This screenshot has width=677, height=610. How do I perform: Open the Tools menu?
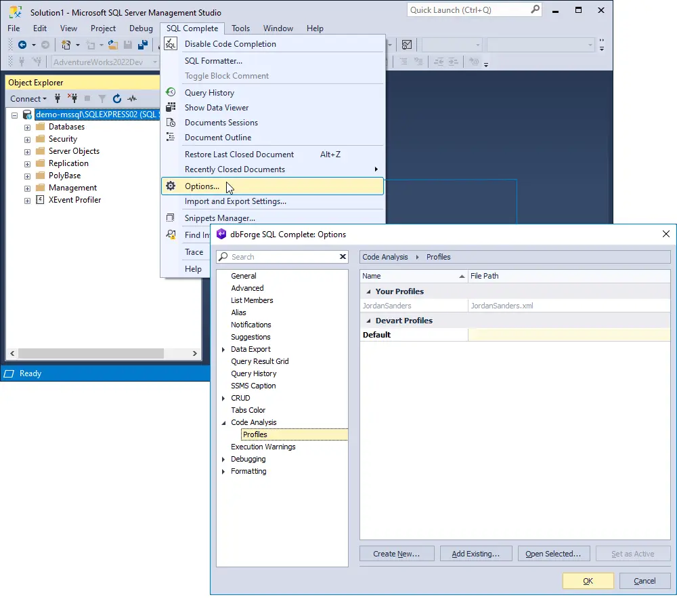(x=240, y=28)
